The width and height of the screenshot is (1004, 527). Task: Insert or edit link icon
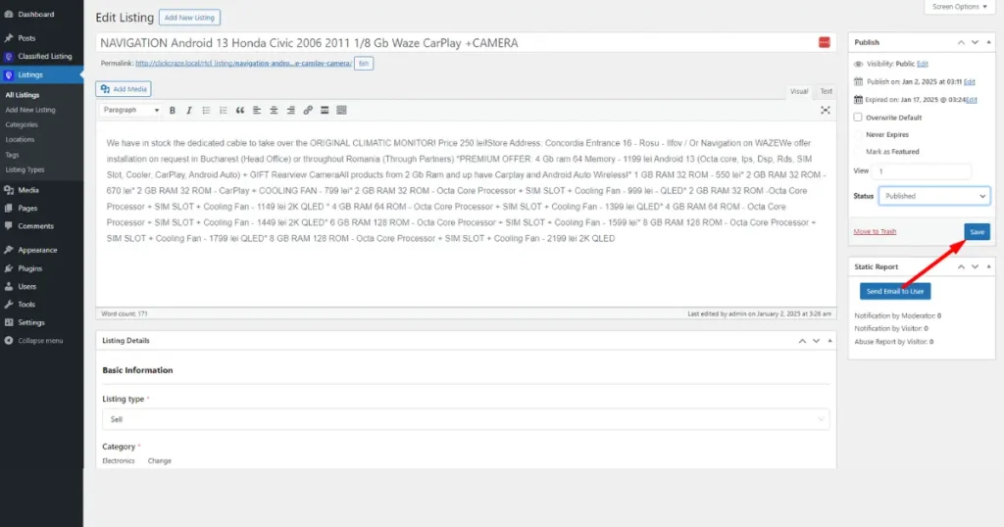(x=308, y=110)
